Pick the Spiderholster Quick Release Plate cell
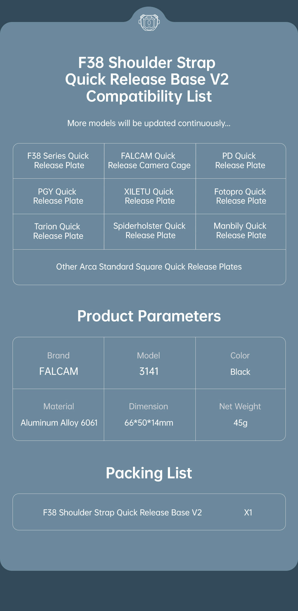The height and width of the screenshot is (611, 298). [150, 231]
